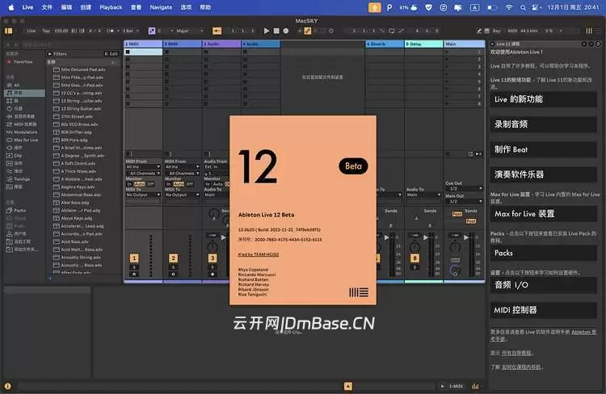Viewport: 606px width, 394px height.
Task: Click first clip slot stop button in 1 MIDI
Action: pyautogui.click(x=128, y=52)
